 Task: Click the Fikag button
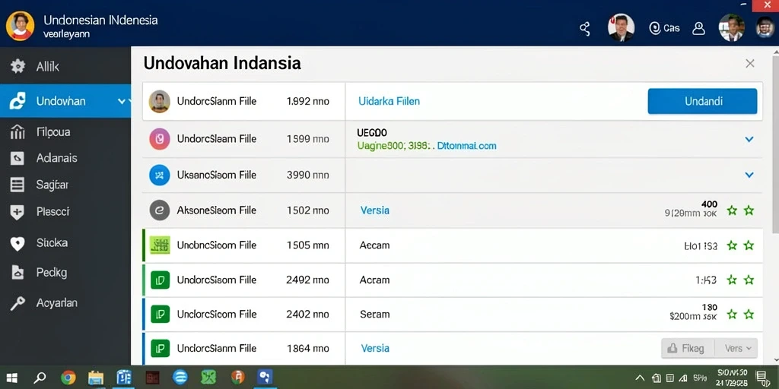(x=688, y=348)
